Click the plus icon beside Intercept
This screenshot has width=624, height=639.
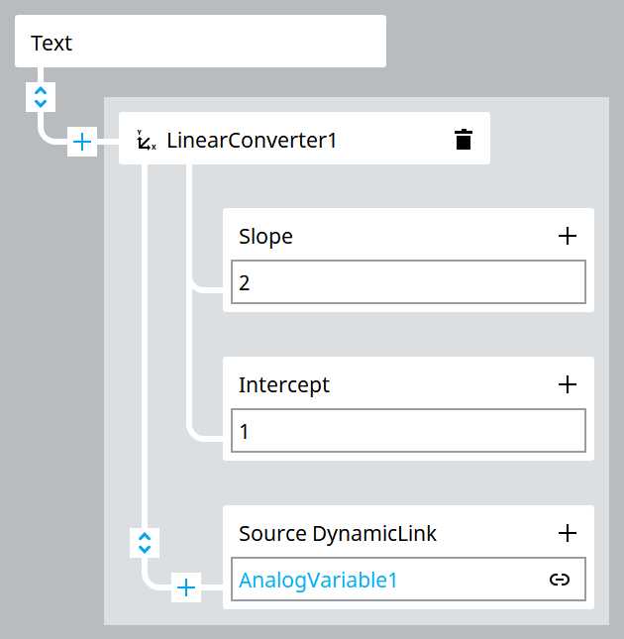click(x=567, y=384)
